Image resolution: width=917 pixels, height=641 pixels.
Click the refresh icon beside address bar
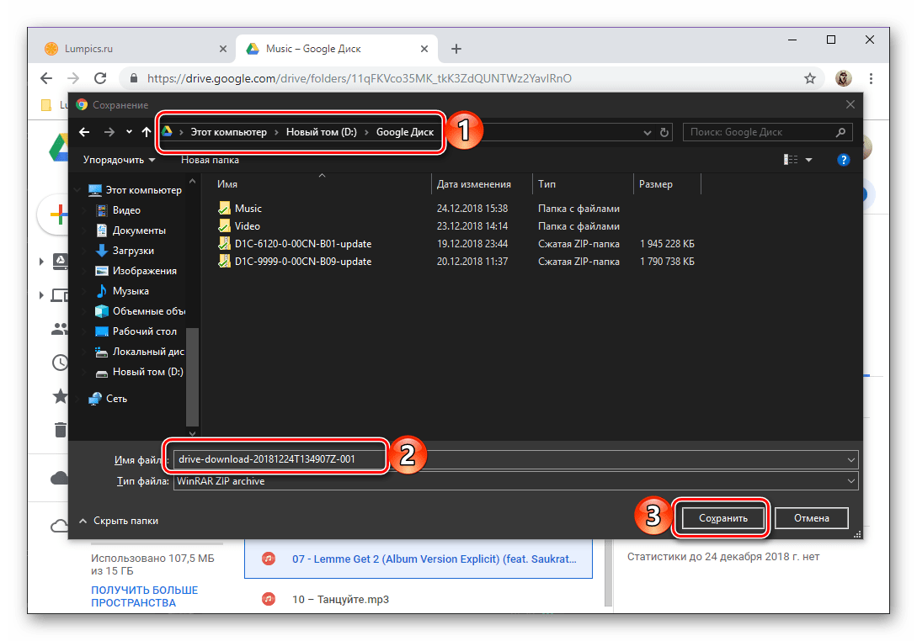(x=665, y=132)
